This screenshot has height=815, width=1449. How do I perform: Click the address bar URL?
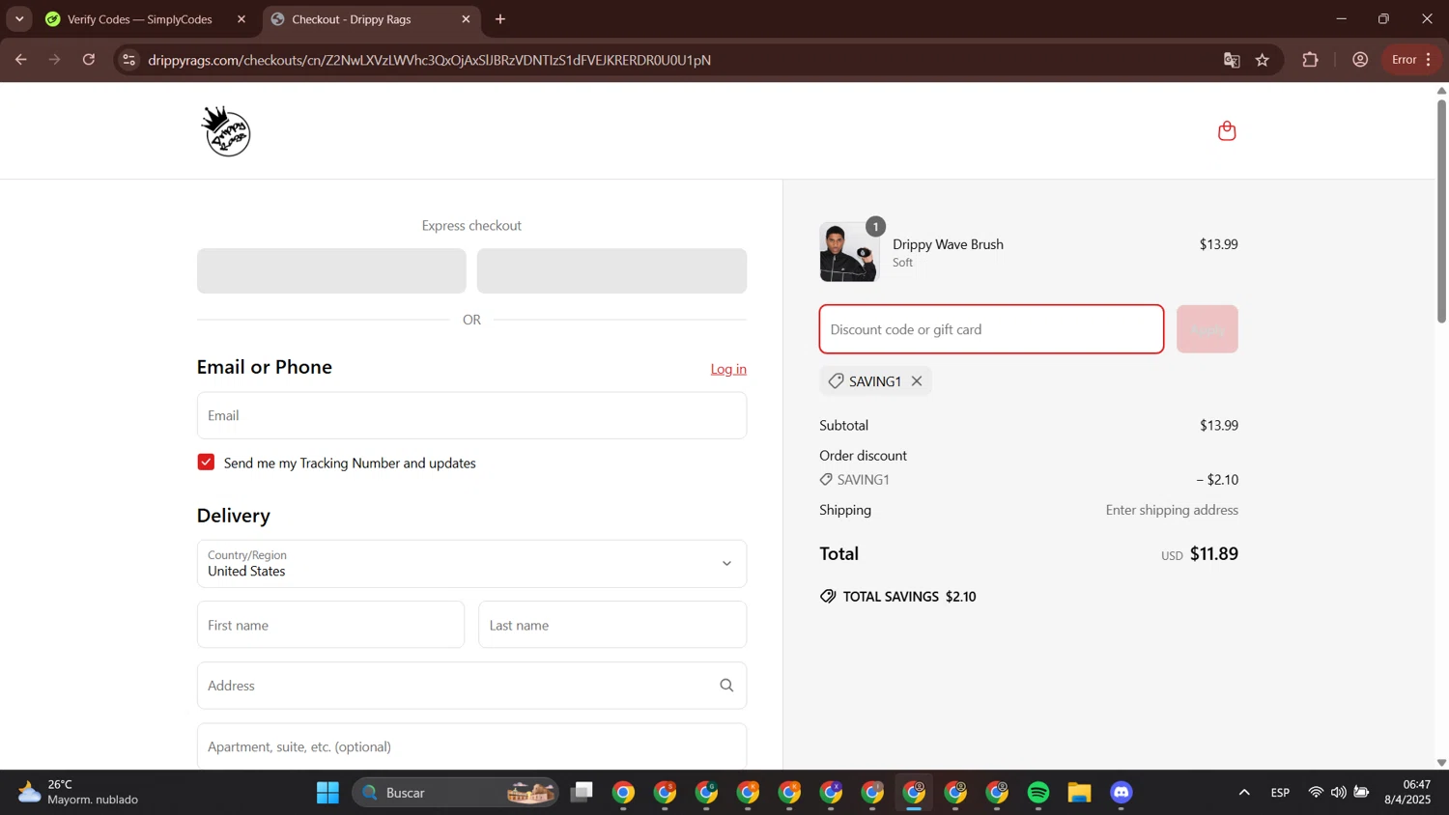click(429, 60)
